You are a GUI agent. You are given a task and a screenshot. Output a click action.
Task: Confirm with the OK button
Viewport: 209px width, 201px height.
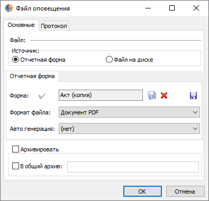142,192
